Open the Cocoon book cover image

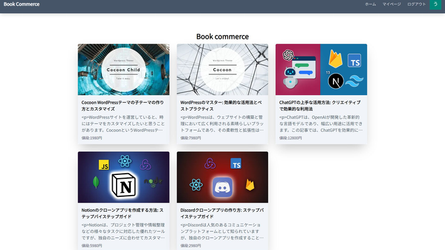pyautogui.click(x=223, y=69)
